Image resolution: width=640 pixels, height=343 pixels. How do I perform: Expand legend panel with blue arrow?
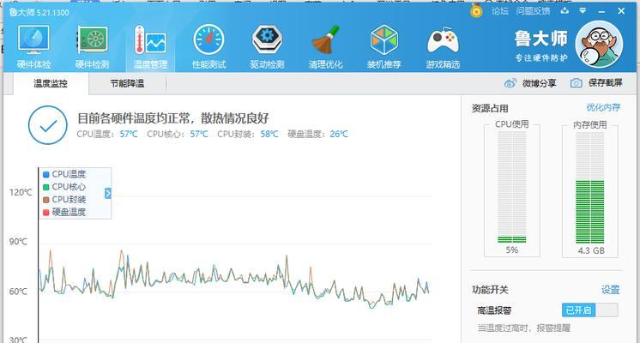pyautogui.click(x=108, y=193)
